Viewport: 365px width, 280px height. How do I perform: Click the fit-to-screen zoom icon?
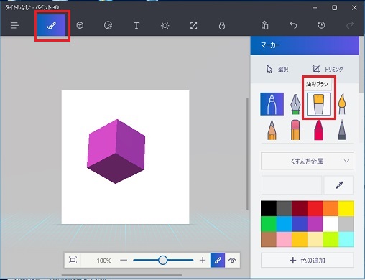[x=73, y=260]
